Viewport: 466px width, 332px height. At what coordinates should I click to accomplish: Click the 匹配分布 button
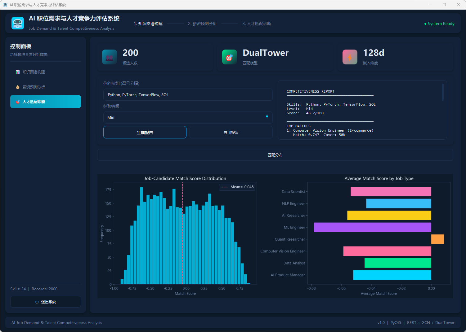(x=275, y=155)
